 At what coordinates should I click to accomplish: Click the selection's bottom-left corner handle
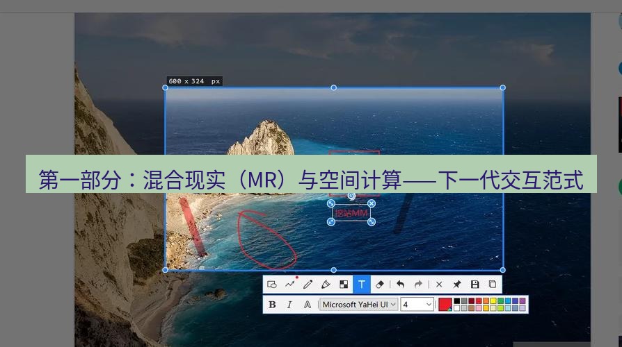166,270
